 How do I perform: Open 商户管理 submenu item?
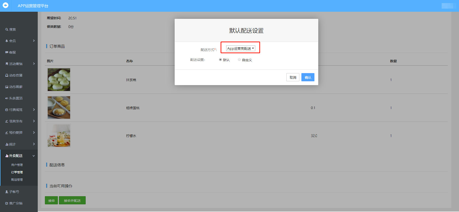17,165
